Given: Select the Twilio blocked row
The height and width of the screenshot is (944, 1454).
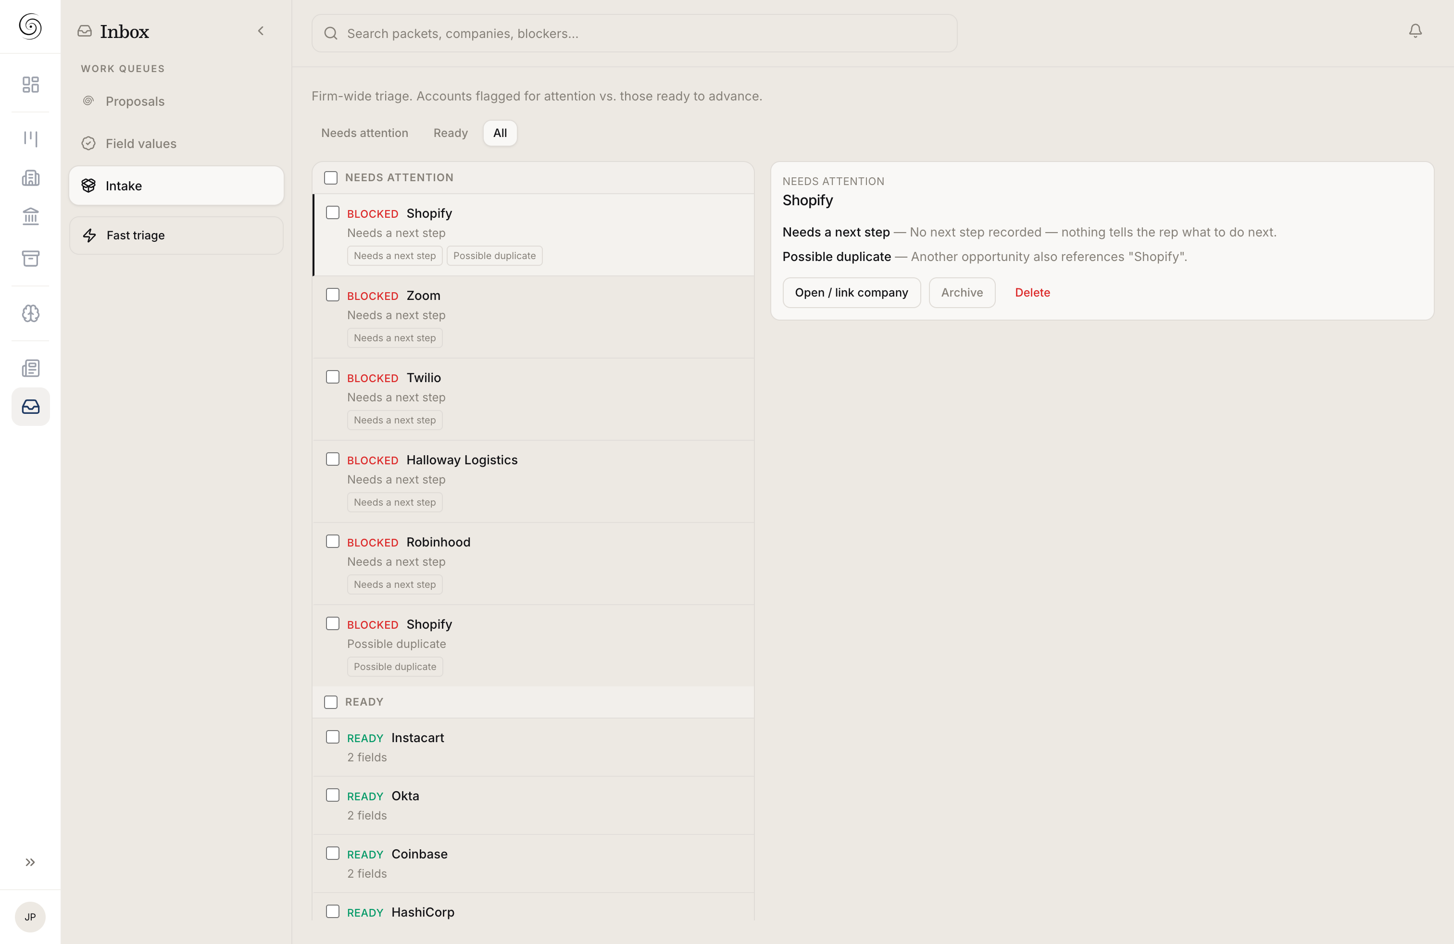Looking at the screenshot, I should click(x=533, y=399).
